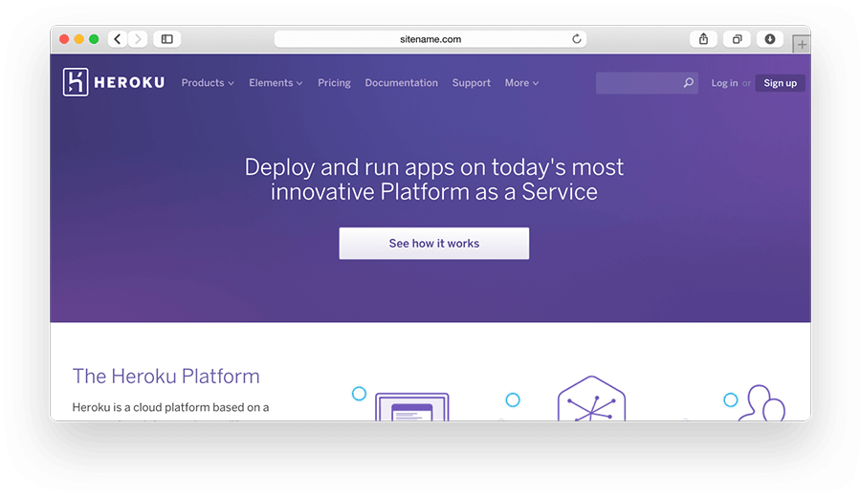Focus the site search field
This screenshot has width=861, height=496.
click(647, 83)
